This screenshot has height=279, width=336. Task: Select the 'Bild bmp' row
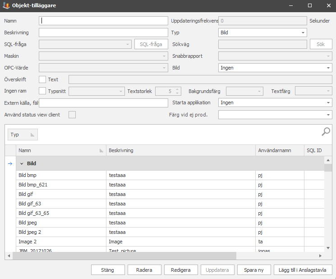(x=170, y=175)
